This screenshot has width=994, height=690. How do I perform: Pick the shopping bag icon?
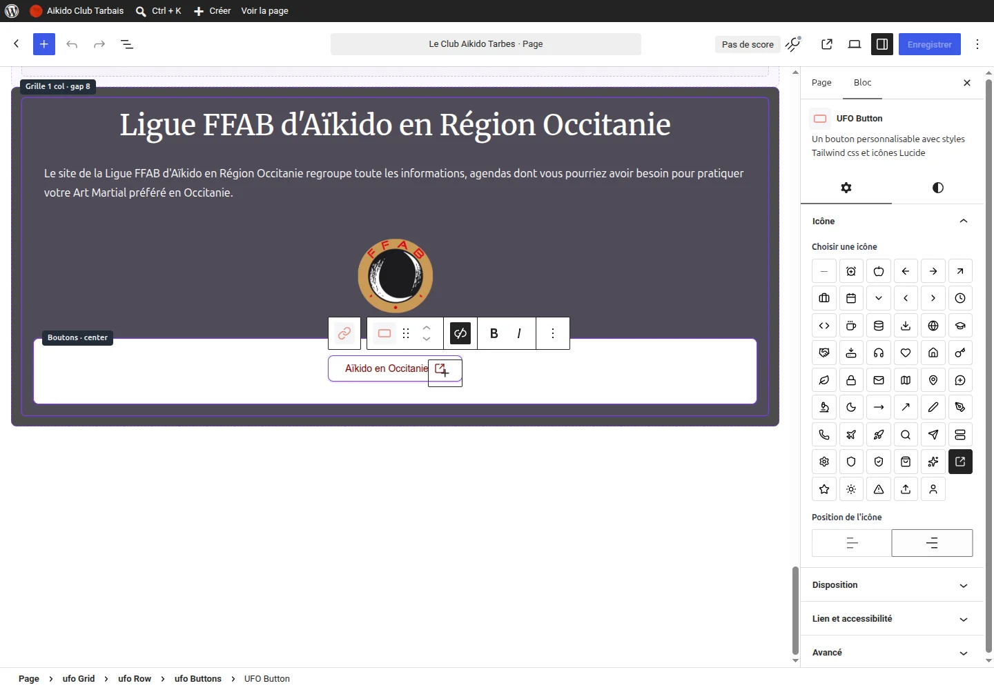click(906, 462)
